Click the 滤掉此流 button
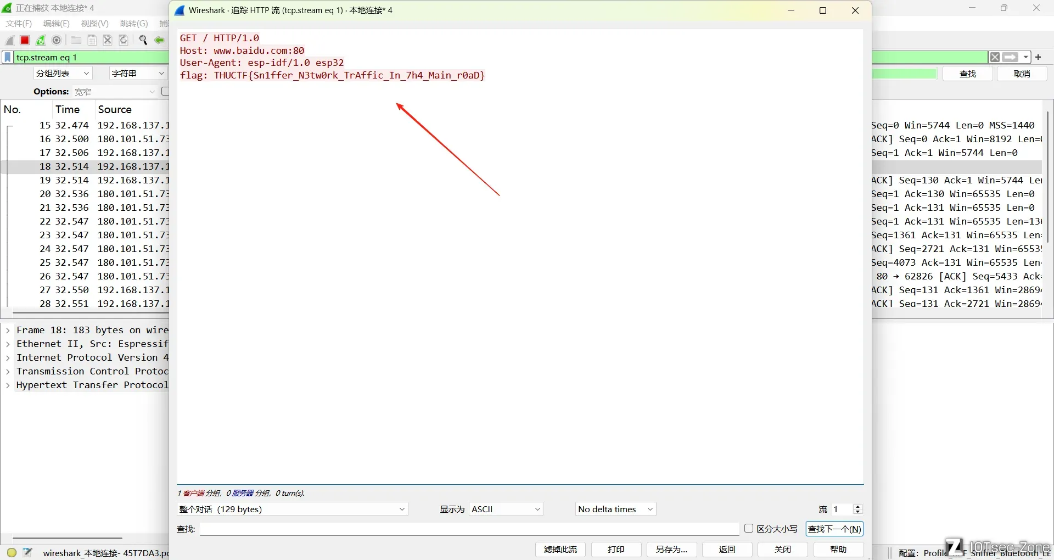Screen dimensions: 1054x560 [560, 550]
